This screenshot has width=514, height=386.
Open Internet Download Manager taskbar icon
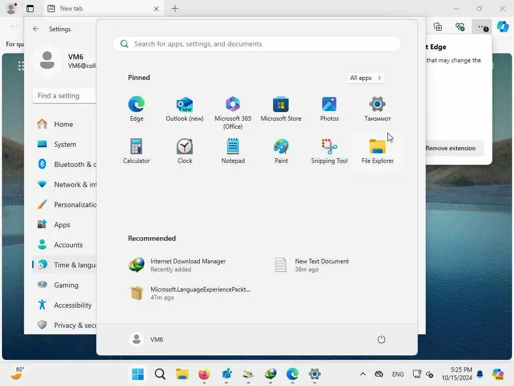(271, 374)
